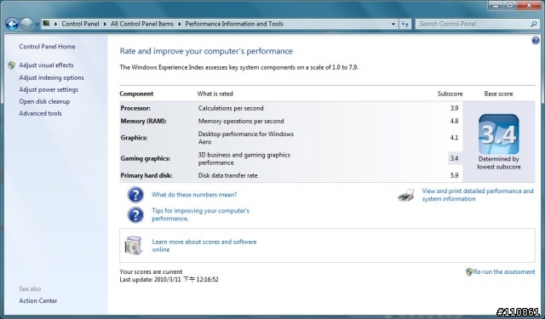This screenshot has height=319, width=545.
Task: Select the Graphics subscore 4.1
Action: (x=454, y=138)
